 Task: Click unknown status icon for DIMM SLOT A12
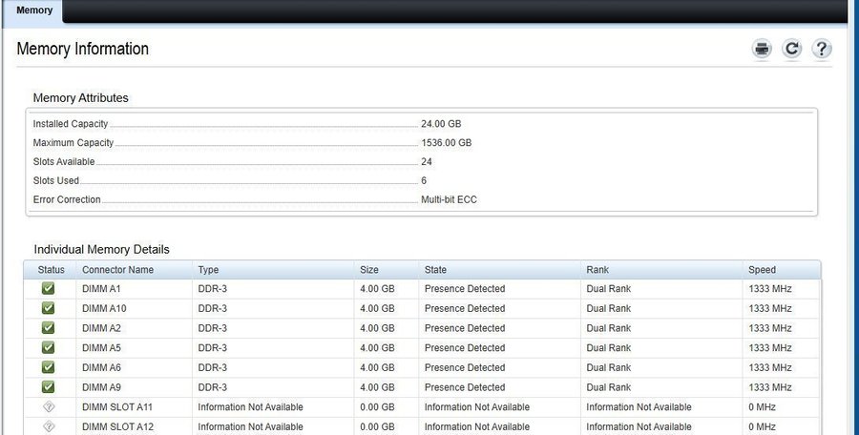(49, 426)
